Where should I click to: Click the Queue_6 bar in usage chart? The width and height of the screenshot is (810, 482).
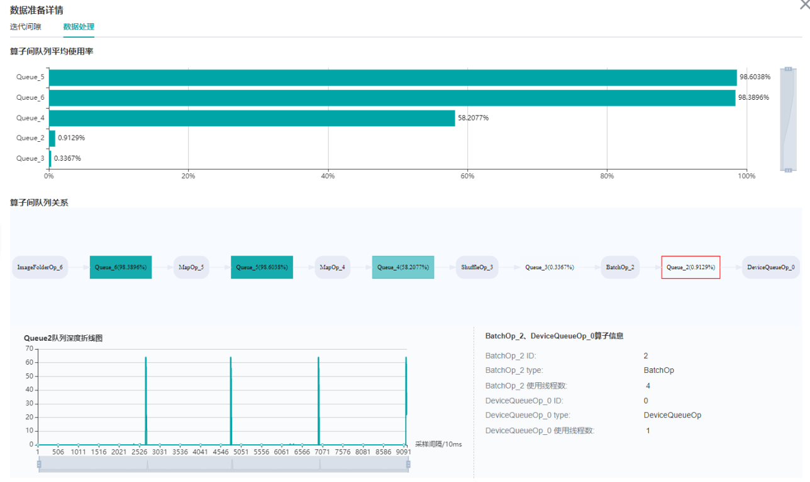[x=392, y=98]
